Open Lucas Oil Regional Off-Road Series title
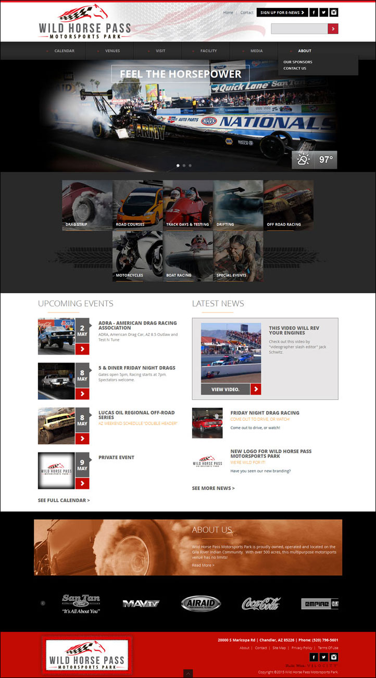376x678 pixels. 137,415
